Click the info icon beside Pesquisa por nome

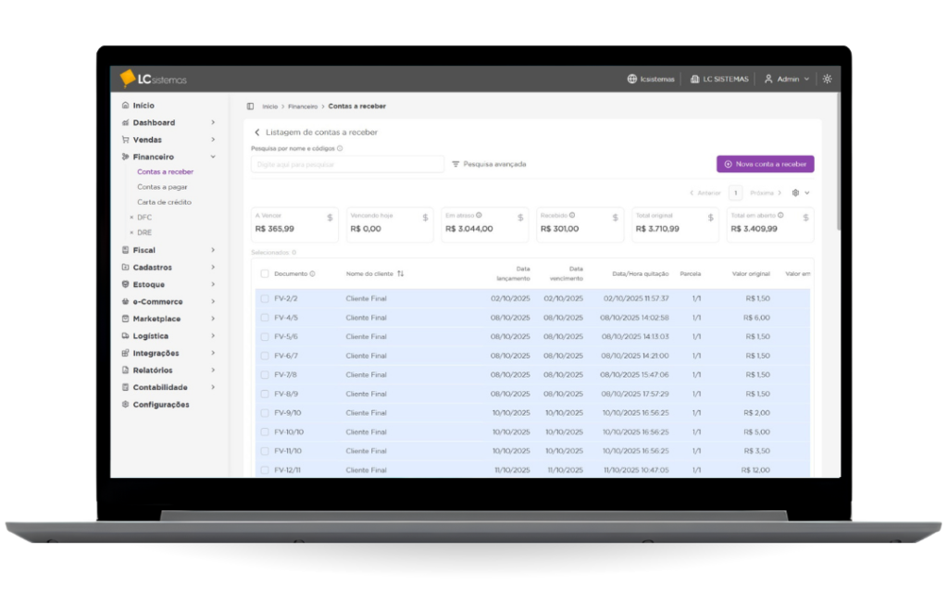coord(340,148)
